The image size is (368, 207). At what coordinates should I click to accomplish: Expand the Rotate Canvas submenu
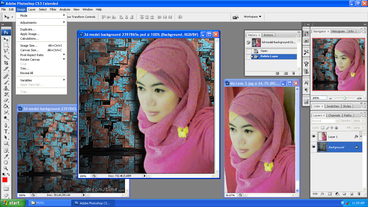[30, 60]
